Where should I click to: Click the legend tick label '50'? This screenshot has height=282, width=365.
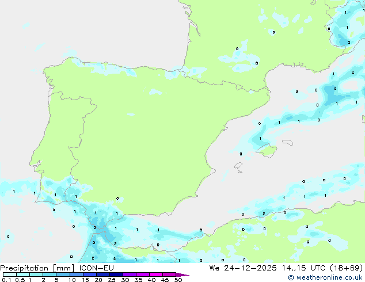click(178, 280)
